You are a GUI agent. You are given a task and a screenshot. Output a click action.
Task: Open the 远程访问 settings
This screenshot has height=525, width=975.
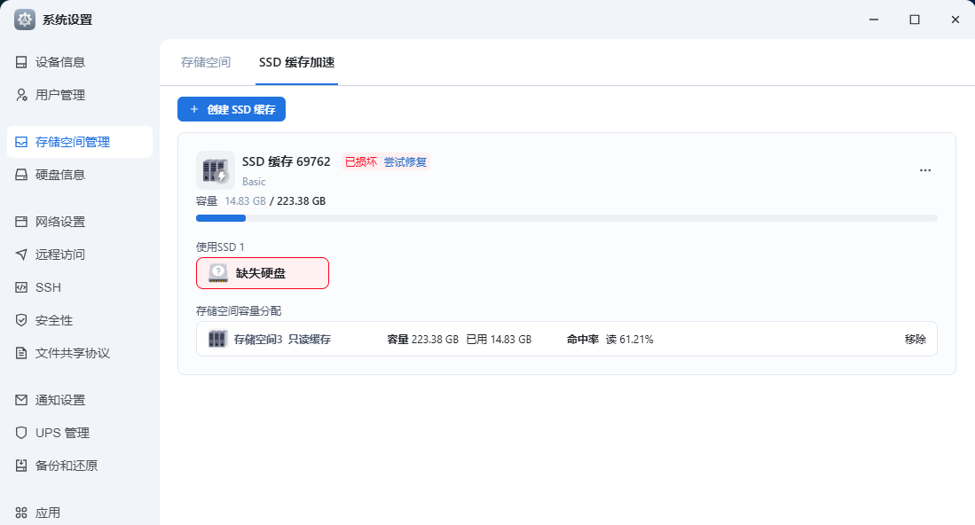(x=80, y=255)
